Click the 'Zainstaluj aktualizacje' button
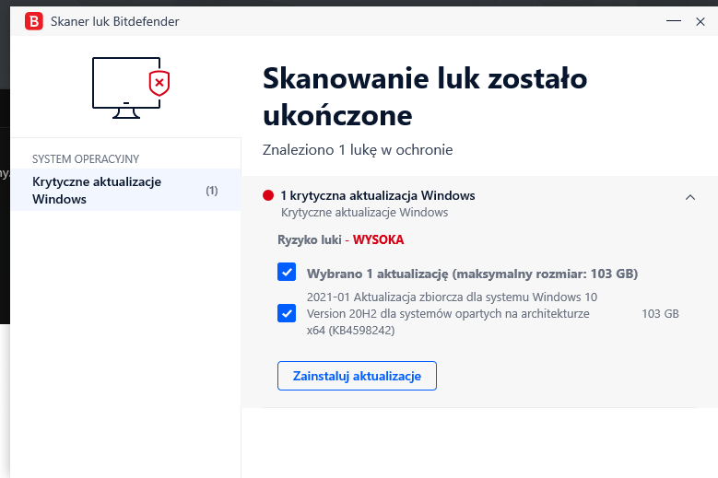 coord(357,376)
